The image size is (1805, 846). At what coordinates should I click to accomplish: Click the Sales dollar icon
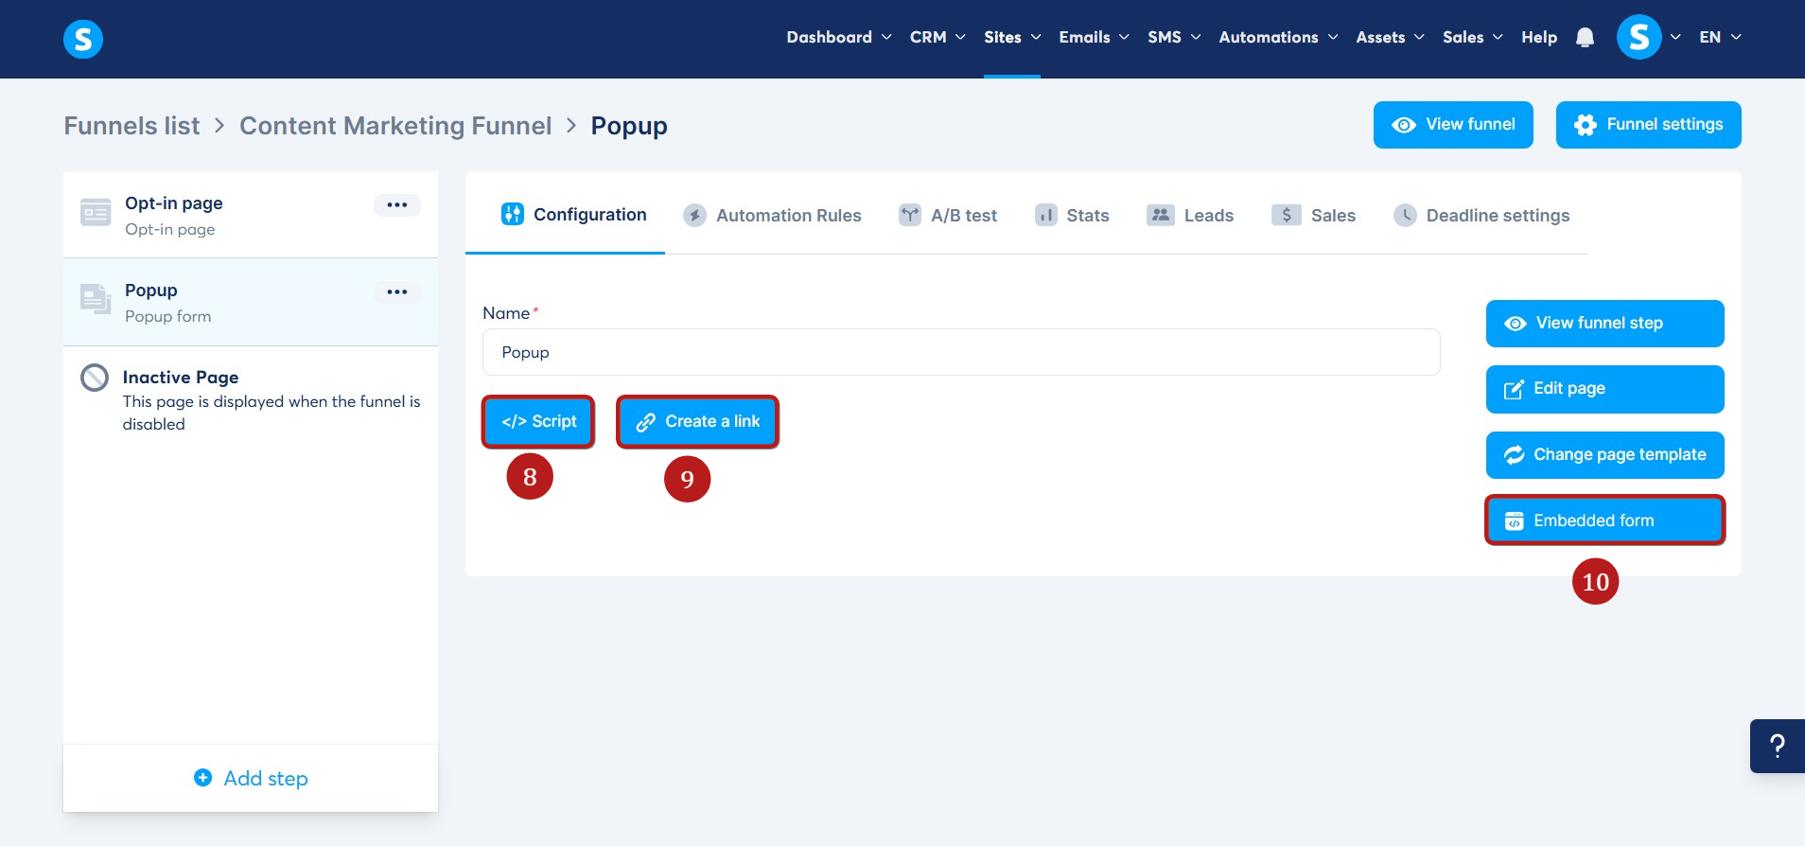click(1287, 215)
